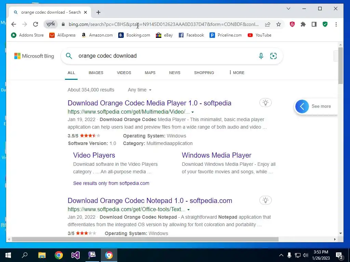
Task: Click the vertical page scrollbar thumb
Action: pos(340,65)
